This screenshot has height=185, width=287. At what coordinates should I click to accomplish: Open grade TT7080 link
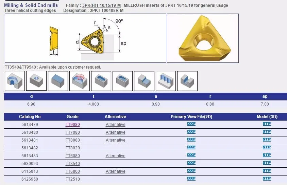point(73,132)
